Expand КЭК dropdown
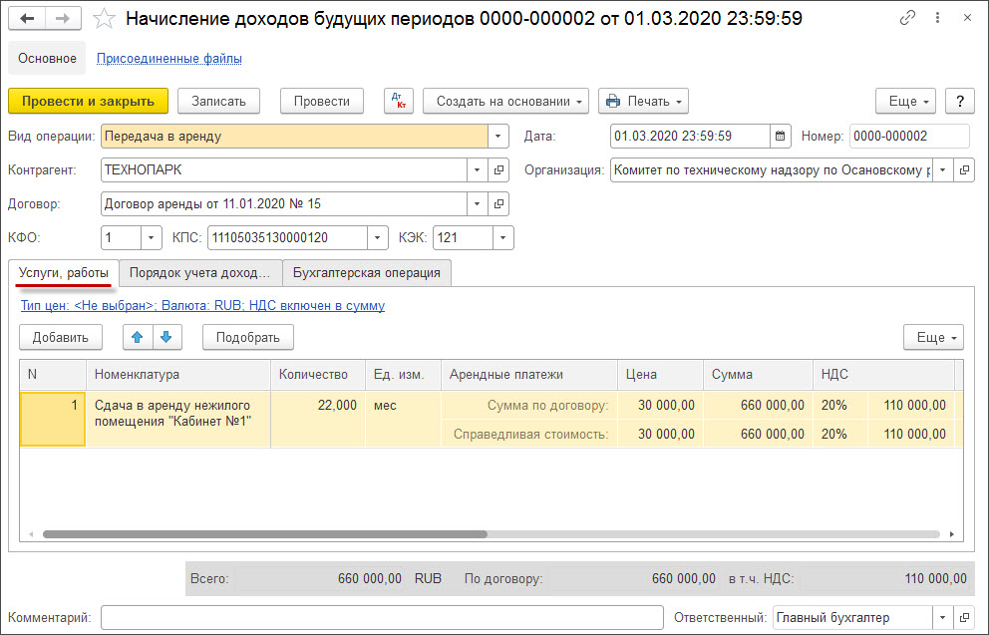The height and width of the screenshot is (635, 989). pyautogui.click(x=503, y=237)
